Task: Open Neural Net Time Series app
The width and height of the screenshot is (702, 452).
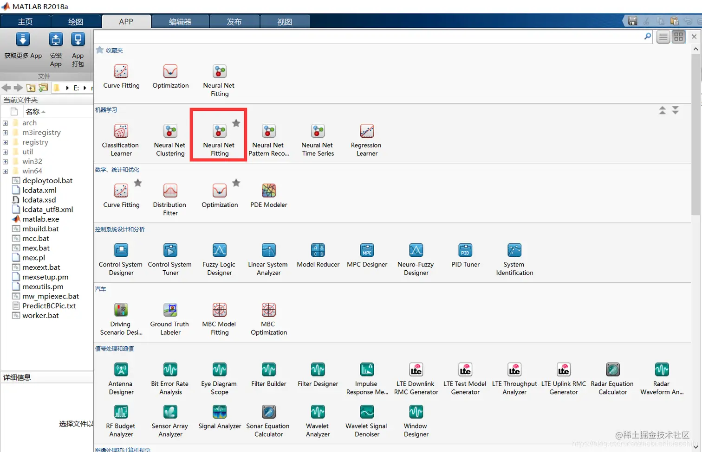Action: (x=318, y=140)
